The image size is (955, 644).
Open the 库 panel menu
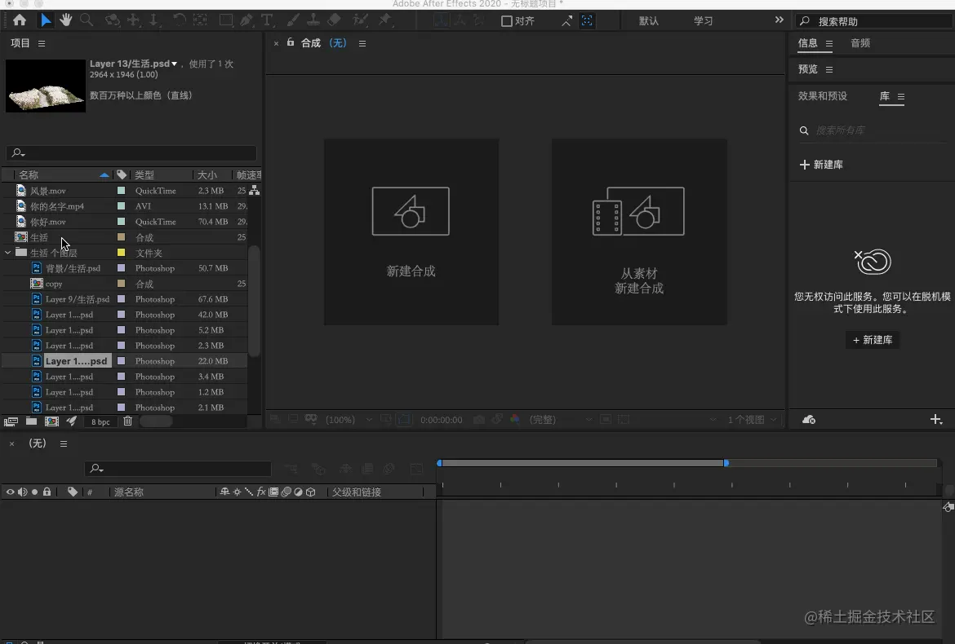point(901,97)
